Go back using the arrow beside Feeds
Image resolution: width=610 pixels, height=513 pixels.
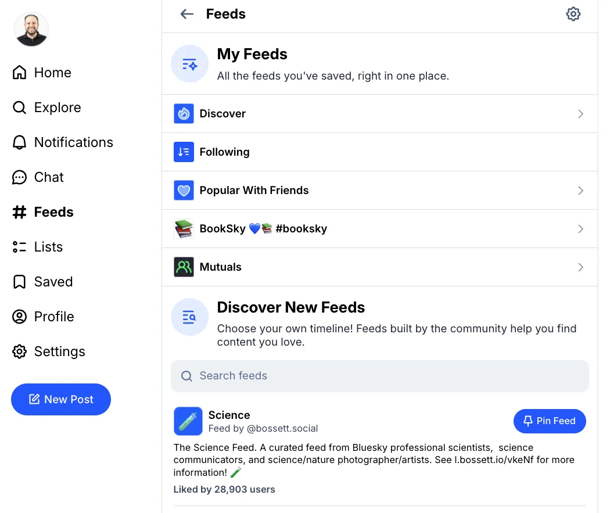point(186,14)
